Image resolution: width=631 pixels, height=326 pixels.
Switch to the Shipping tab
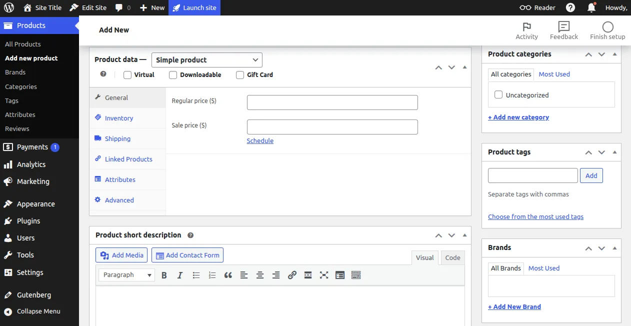pyautogui.click(x=127, y=138)
